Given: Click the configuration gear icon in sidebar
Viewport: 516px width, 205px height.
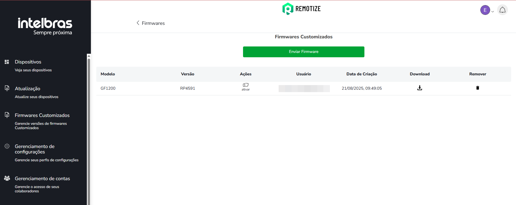Looking at the screenshot, I should tap(7, 146).
